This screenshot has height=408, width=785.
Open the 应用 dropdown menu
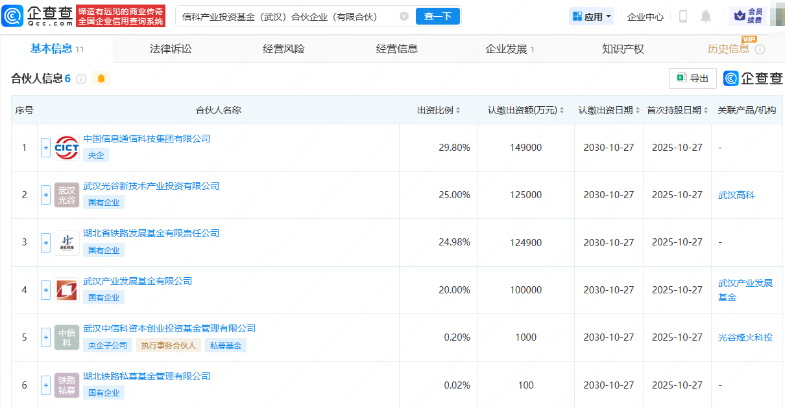592,17
